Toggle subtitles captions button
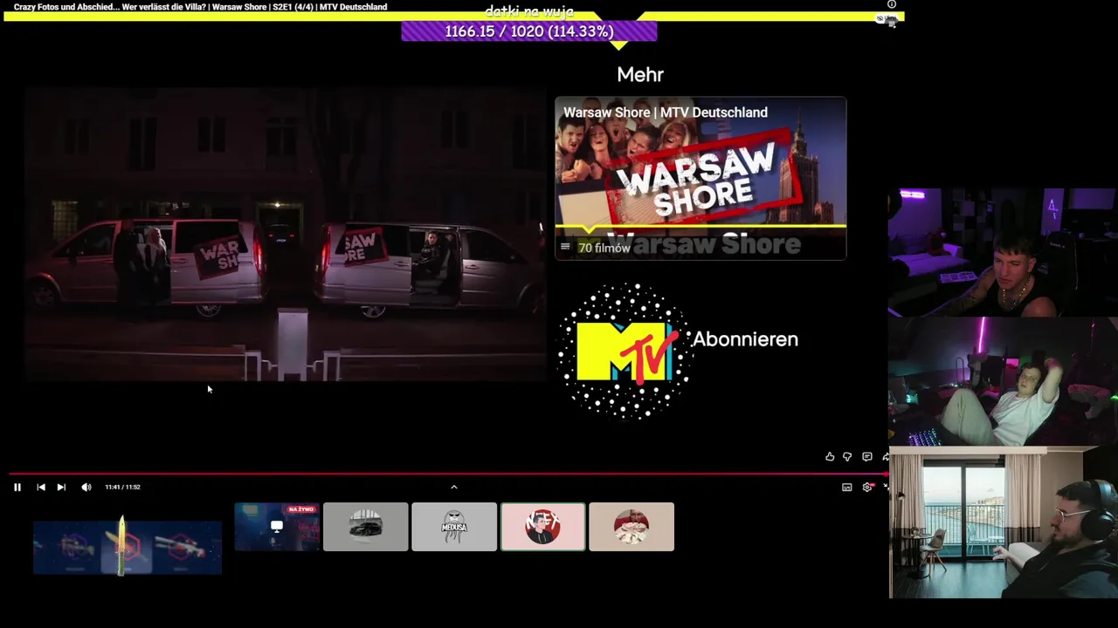The height and width of the screenshot is (628, 1118). click(x=847, y=488)
